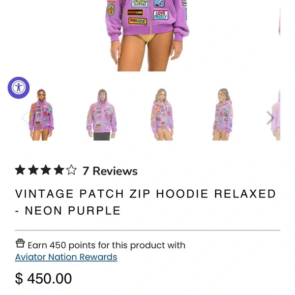
Task: Click the second filled rating star
Action: (33, 170)
